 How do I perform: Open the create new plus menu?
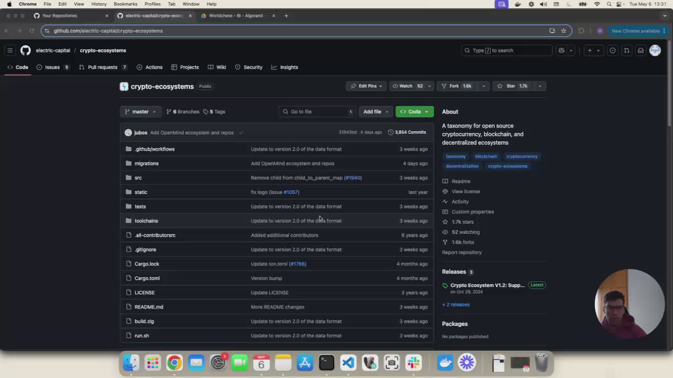pyautogui.click(x=594, y=50)
